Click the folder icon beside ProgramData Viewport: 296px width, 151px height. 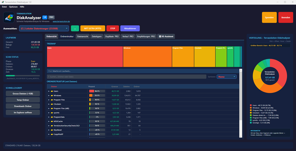click(x=52, y=117)
